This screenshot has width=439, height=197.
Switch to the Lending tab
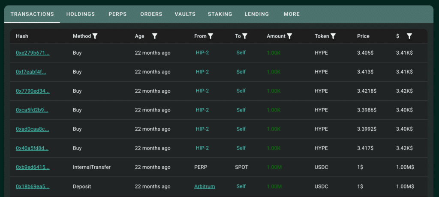257,14
